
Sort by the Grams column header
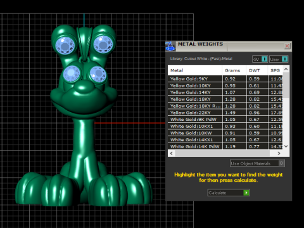[234, 70]
